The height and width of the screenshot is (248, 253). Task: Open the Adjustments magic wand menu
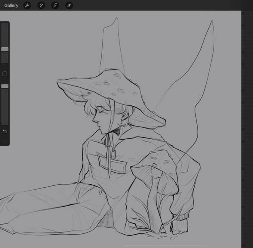tap(41, 6)
